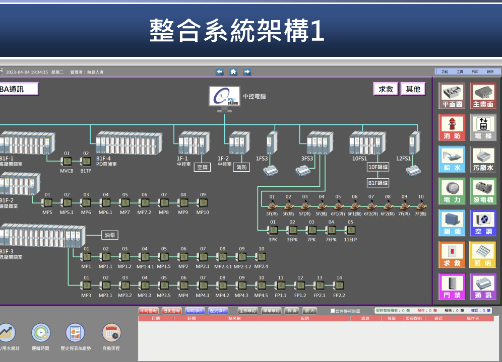Switch to the 歷史警報 tab
Screen dimensions: 502x362
[172, 311]
